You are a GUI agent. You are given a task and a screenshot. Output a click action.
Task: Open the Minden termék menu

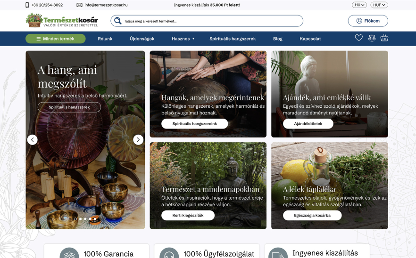pyautogui.click(x=56, y=39)
